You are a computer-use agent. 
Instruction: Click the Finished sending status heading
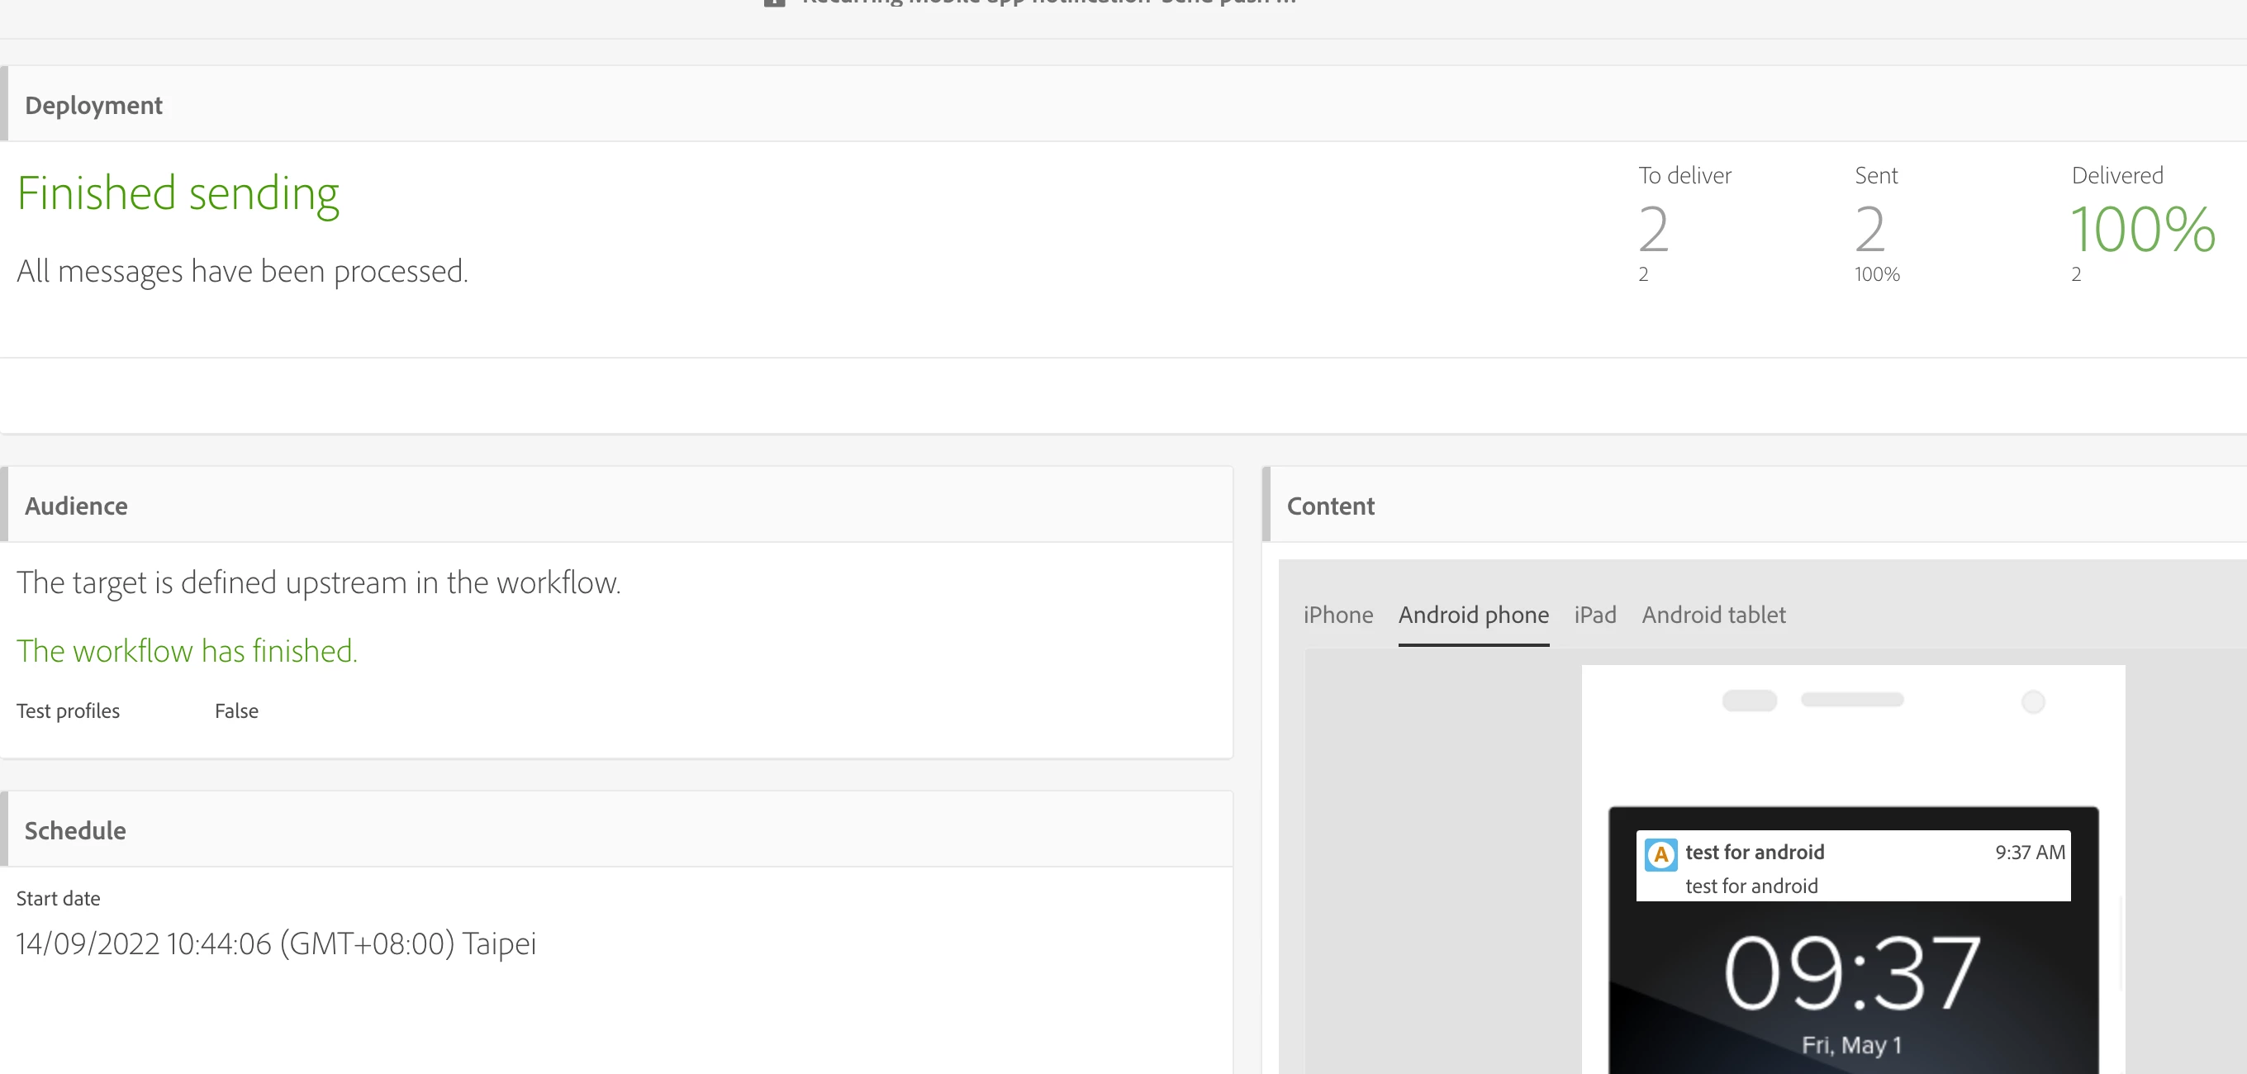point(178,193)
